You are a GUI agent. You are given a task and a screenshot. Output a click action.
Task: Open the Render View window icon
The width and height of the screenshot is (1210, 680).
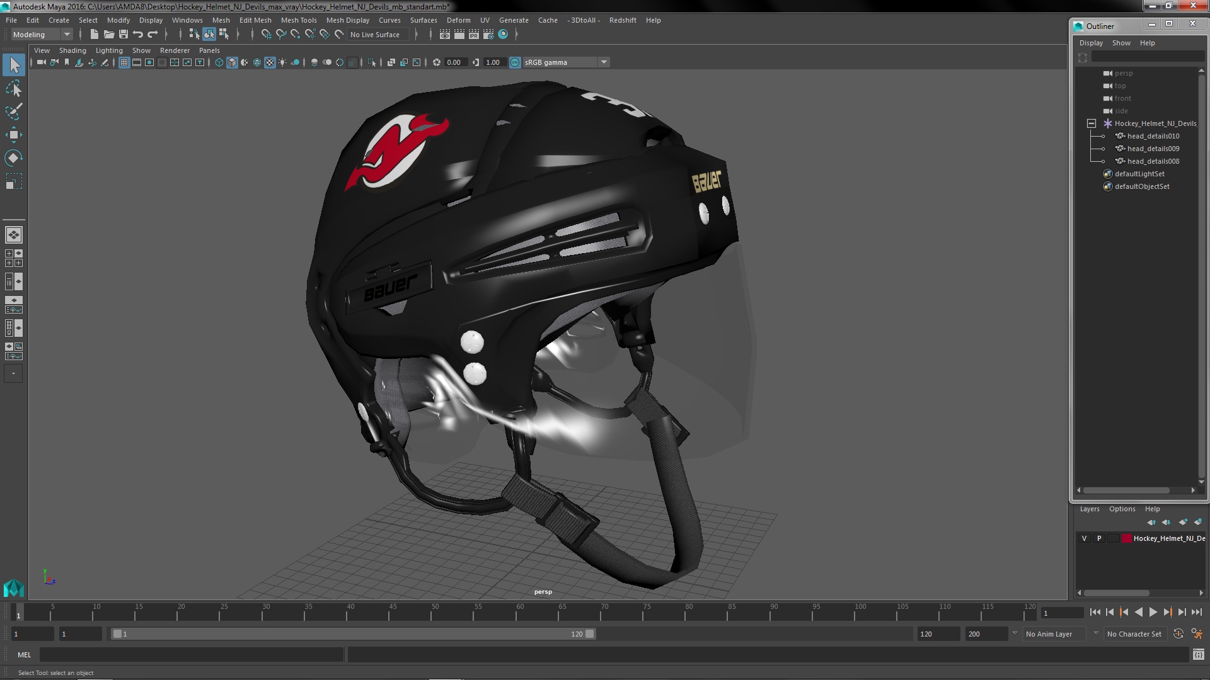(x=445, y=35)
